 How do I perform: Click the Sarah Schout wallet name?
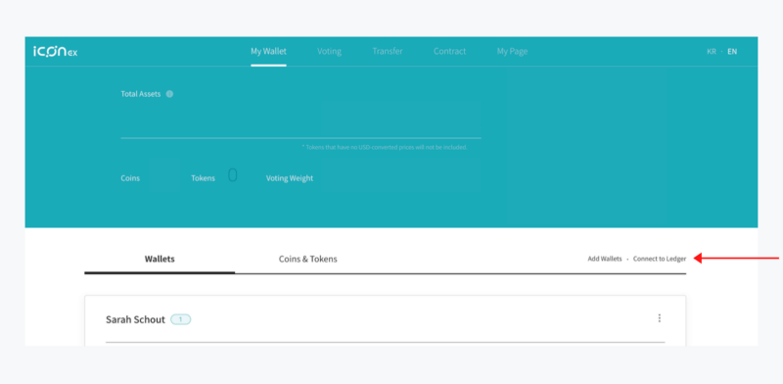tap(135, 319)
